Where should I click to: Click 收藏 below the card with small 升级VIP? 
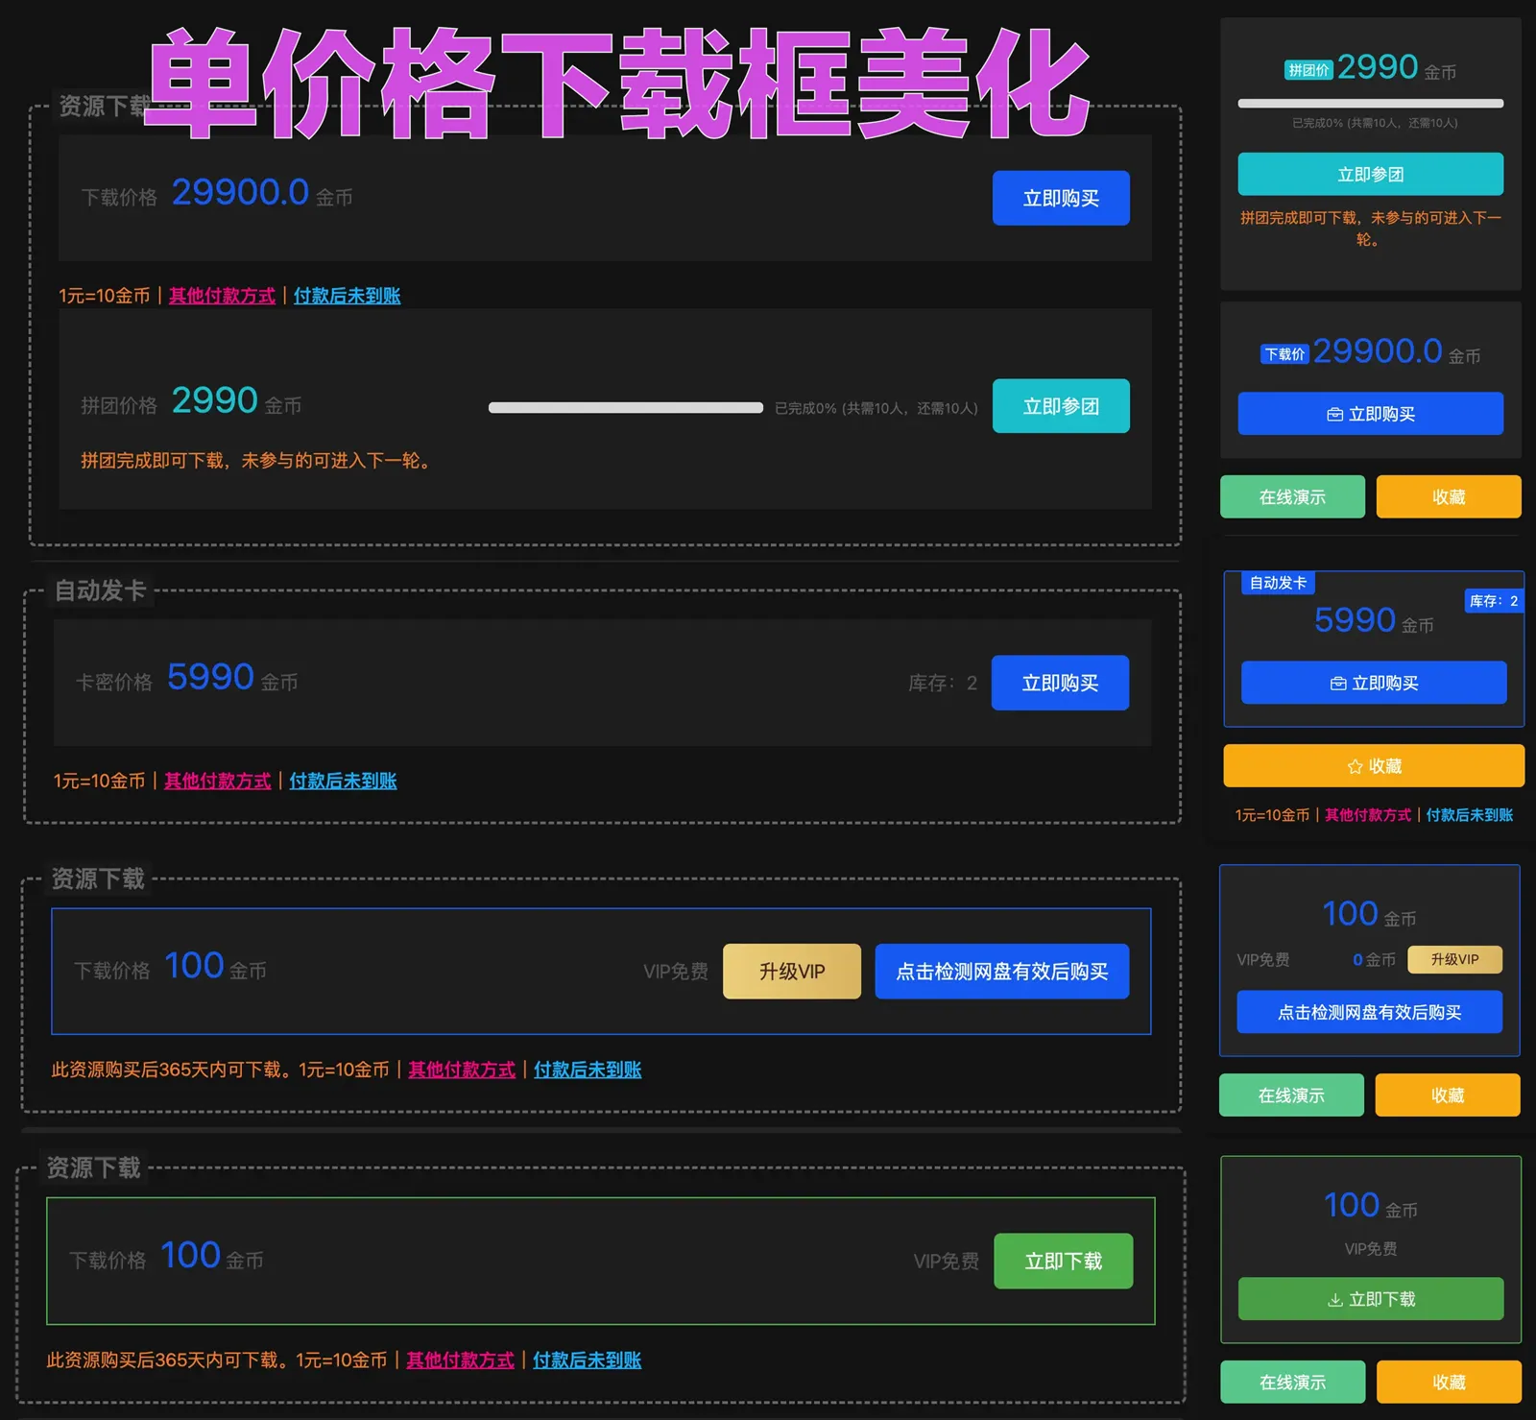(x=1448, y=1095)
